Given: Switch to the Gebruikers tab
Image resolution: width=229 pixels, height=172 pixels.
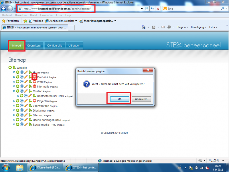Looking at the screenshot, I should click(x=34, y=46).
